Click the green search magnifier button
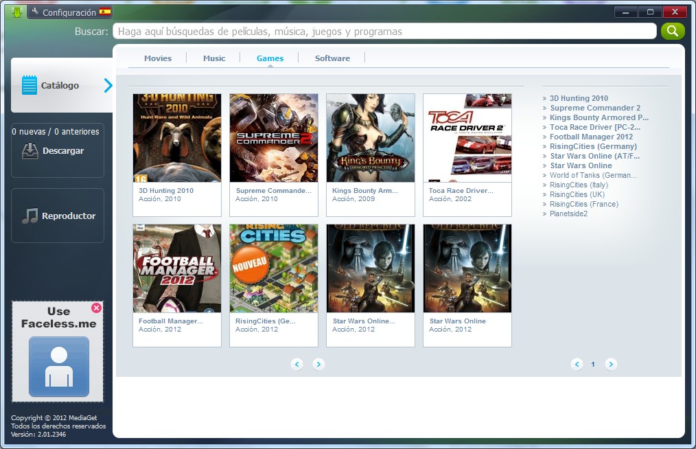 673,31
